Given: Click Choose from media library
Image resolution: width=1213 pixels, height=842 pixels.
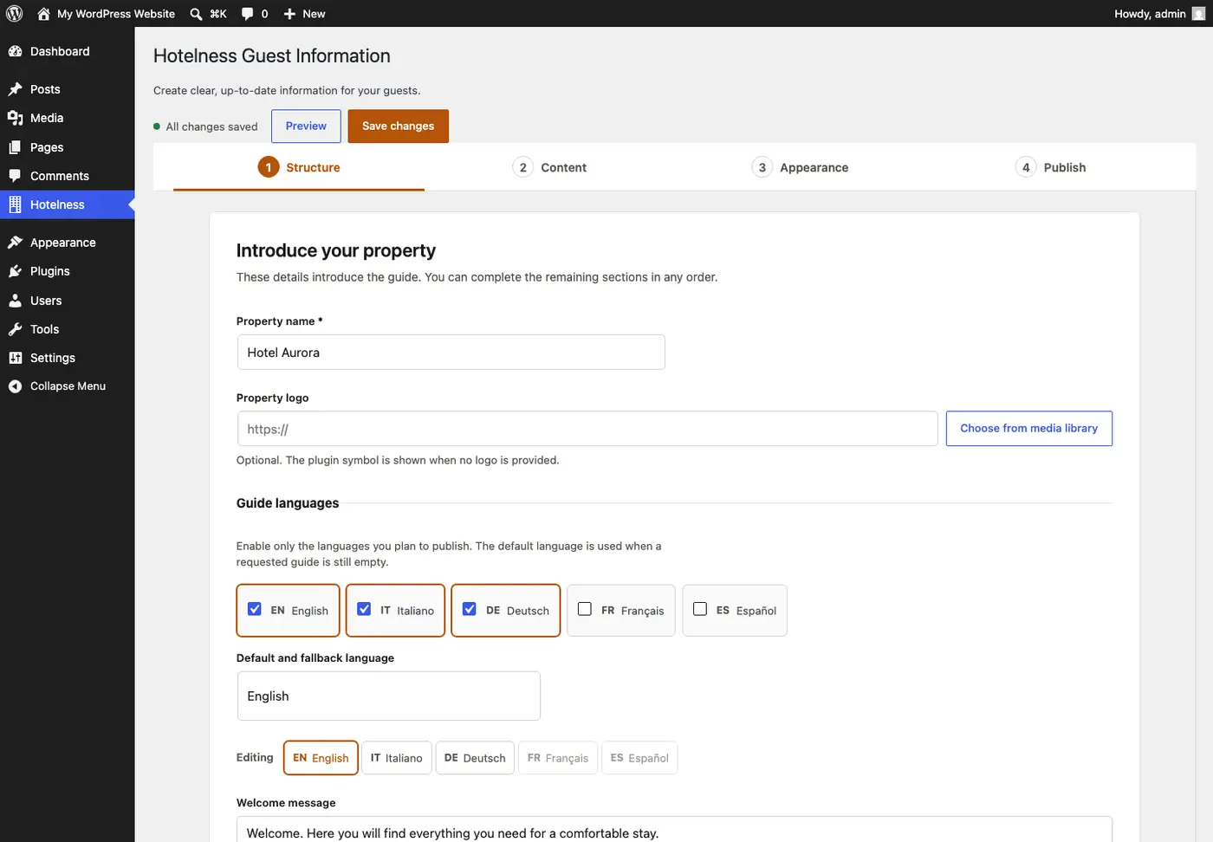Looking at the screenshot, I should (1029, 429).
